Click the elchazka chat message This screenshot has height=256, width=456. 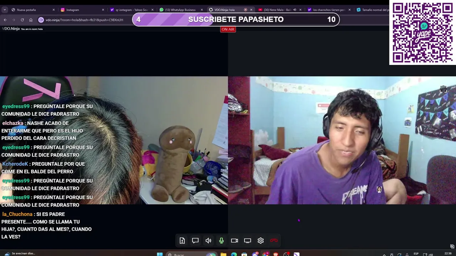coord(42,130)
